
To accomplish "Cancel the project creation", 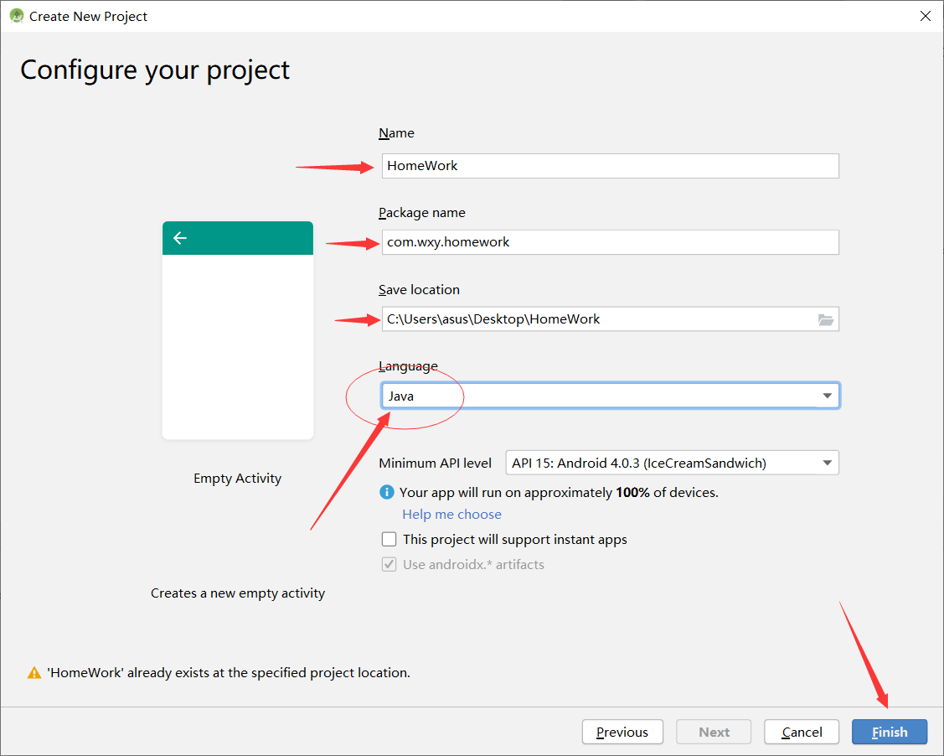I will (x=802, y=732).
